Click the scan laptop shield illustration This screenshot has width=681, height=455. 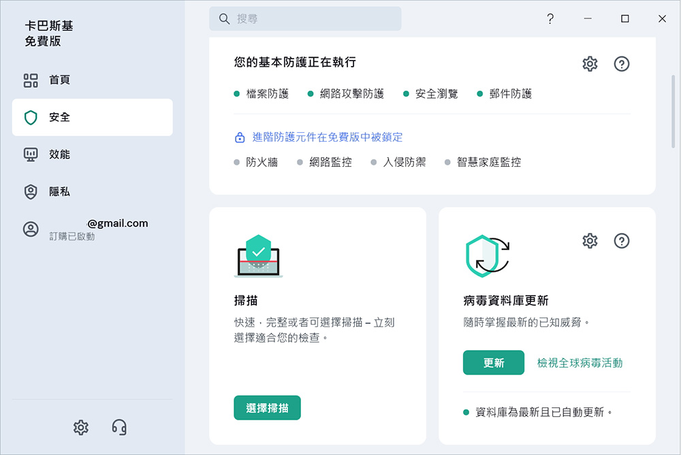[x=258, y=256]
